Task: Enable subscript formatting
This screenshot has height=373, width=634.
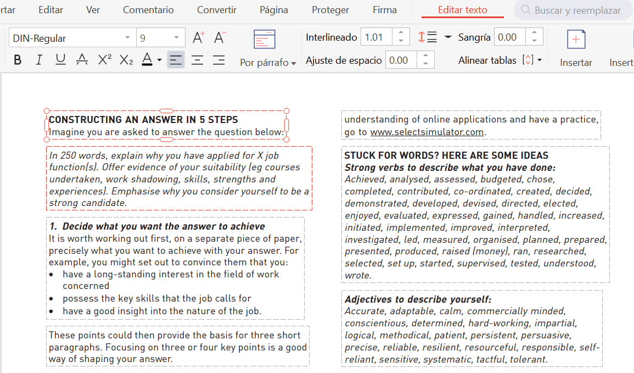Action: [x=126, y=60]
